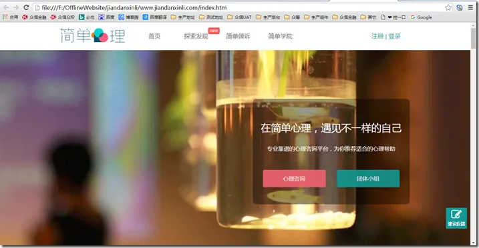Image resolution: width=479 pixels, height=248 pixels.
Task: Open the Google bookmark
Action: point(422,17)
